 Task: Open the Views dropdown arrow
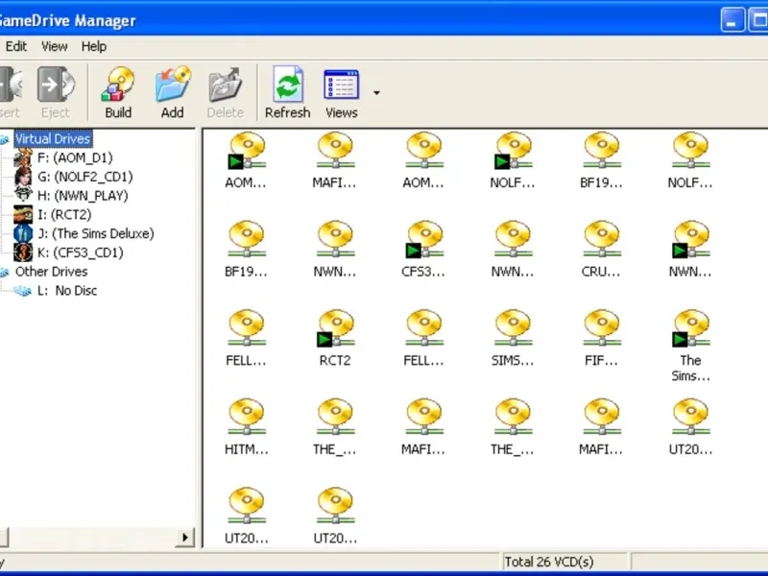point(376,92)
